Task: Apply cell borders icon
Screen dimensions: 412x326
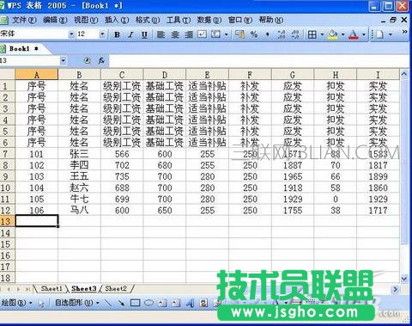Action: coord(312,34)
